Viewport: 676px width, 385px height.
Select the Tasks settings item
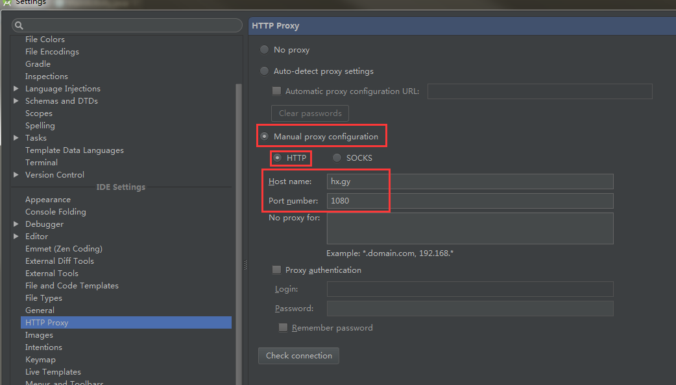click(x=36, y=138)
